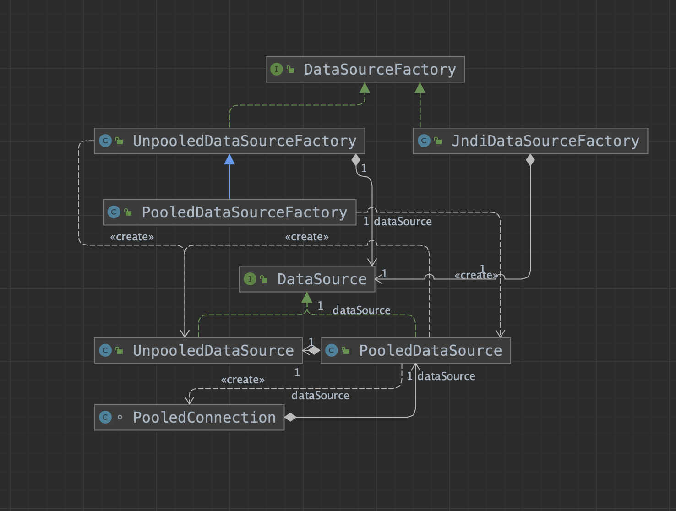Click public visibility lock icon on DataSourceFactory

[290, 70]
